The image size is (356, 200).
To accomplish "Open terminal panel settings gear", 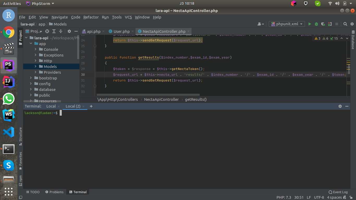I will click(x=340, y=106).
